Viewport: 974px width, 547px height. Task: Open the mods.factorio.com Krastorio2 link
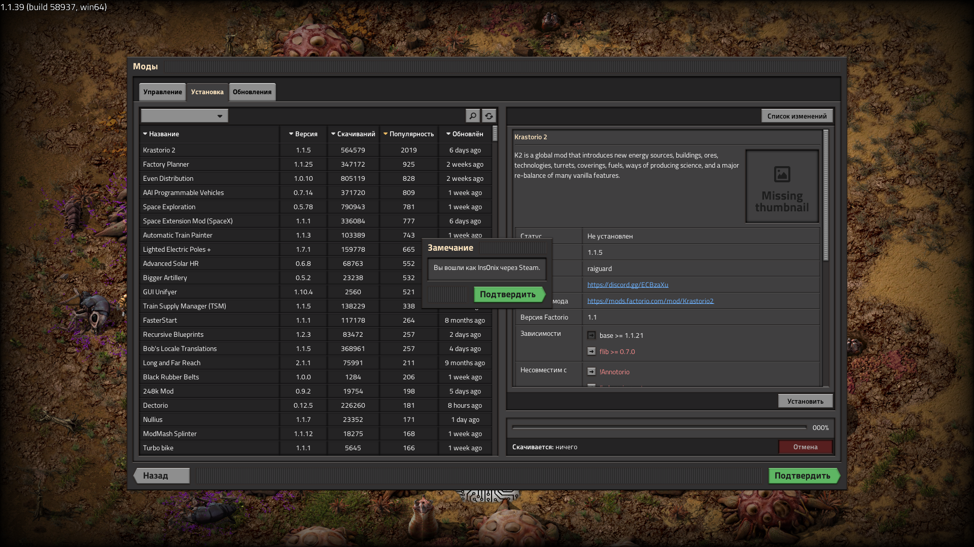click(x=650, y=301)
